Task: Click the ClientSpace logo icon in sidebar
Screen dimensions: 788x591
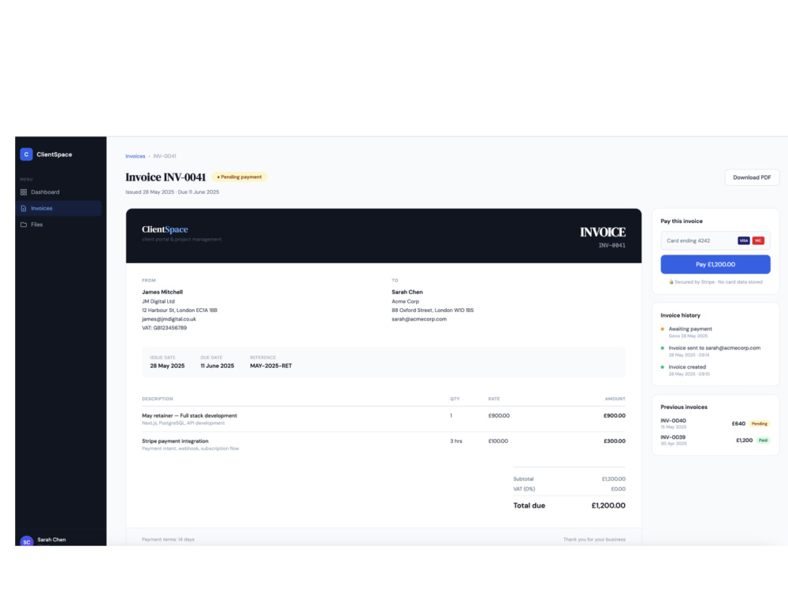Action: (26, 154)
